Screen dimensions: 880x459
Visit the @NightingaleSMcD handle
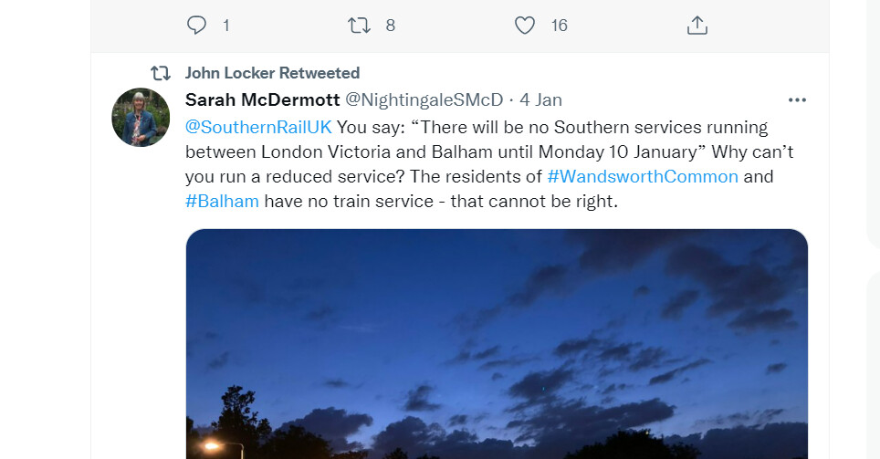tap(424, 99)
